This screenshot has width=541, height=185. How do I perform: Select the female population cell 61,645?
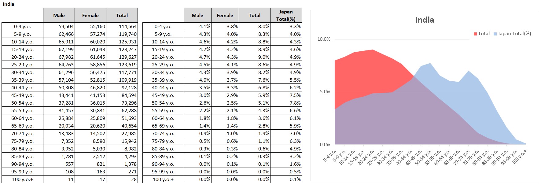(90, 57)
